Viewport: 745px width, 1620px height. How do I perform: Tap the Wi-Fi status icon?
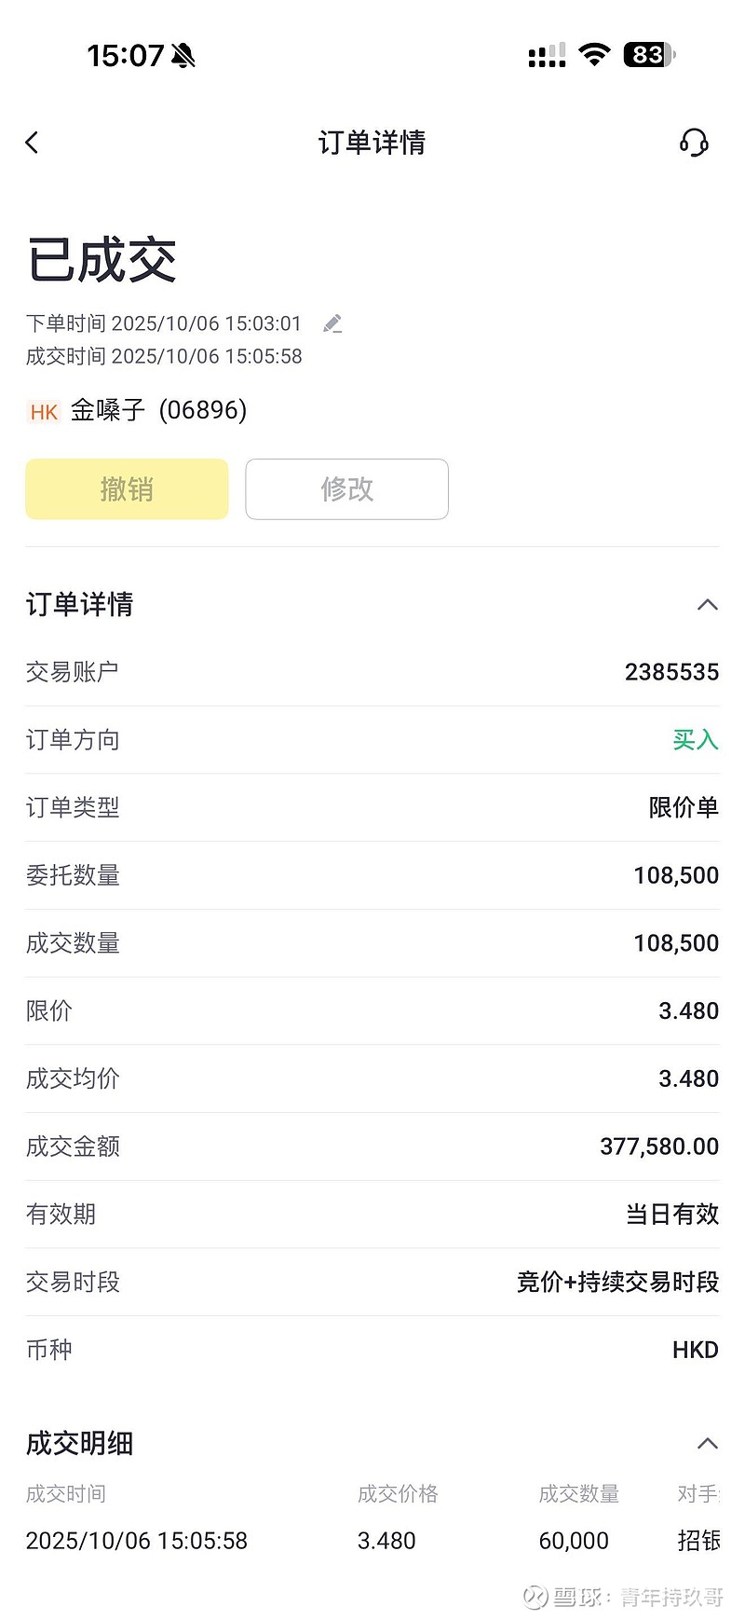593,55
